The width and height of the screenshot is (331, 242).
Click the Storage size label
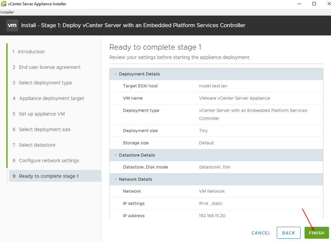click(x=136, y=143)
